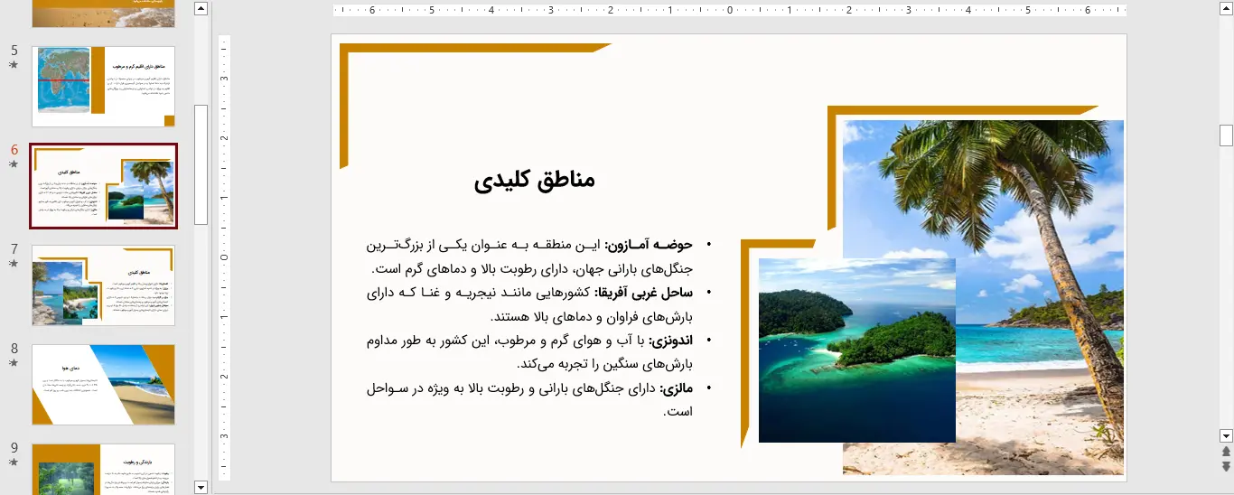Screen dimensions: 1234x495
Task: Click the ساحل غربی آفریقا bullet text
Action: coord(529,305)
